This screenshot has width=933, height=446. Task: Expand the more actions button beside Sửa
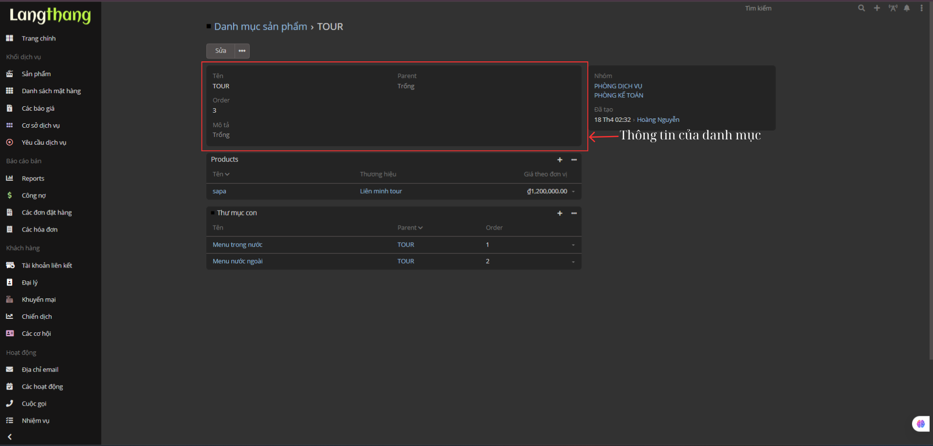tap(242, 51)
